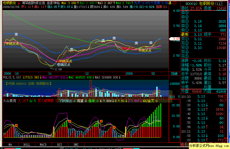Click the rightmost 卖 marker near February
The image size is (230, 149).
[151, 43]
